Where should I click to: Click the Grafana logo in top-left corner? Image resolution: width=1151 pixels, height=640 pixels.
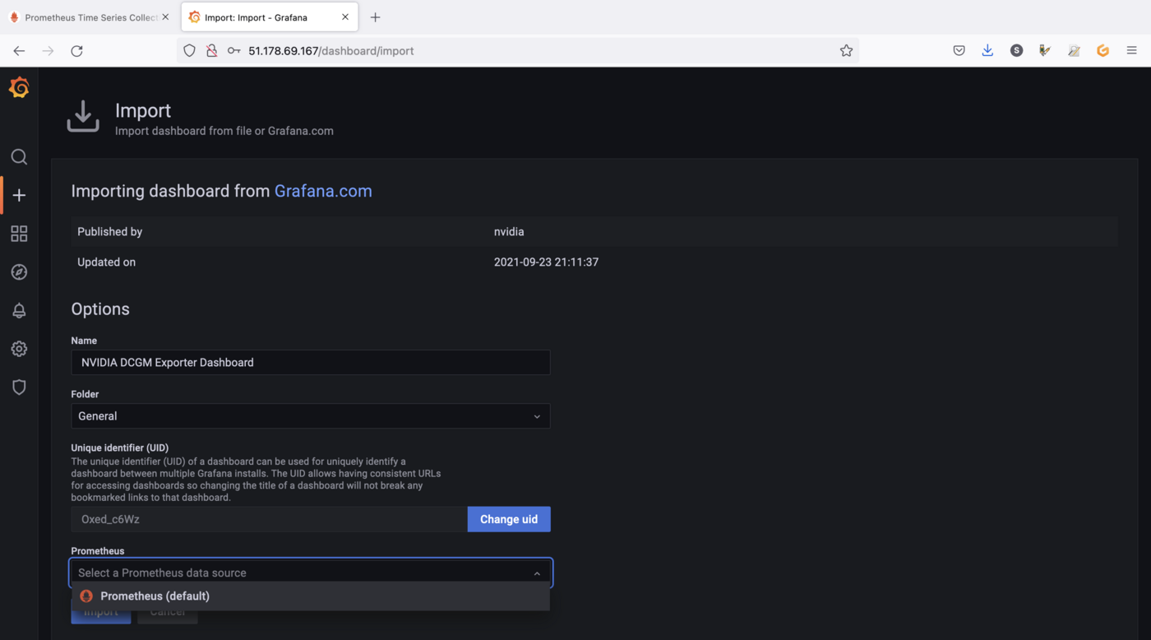(19, 87)
